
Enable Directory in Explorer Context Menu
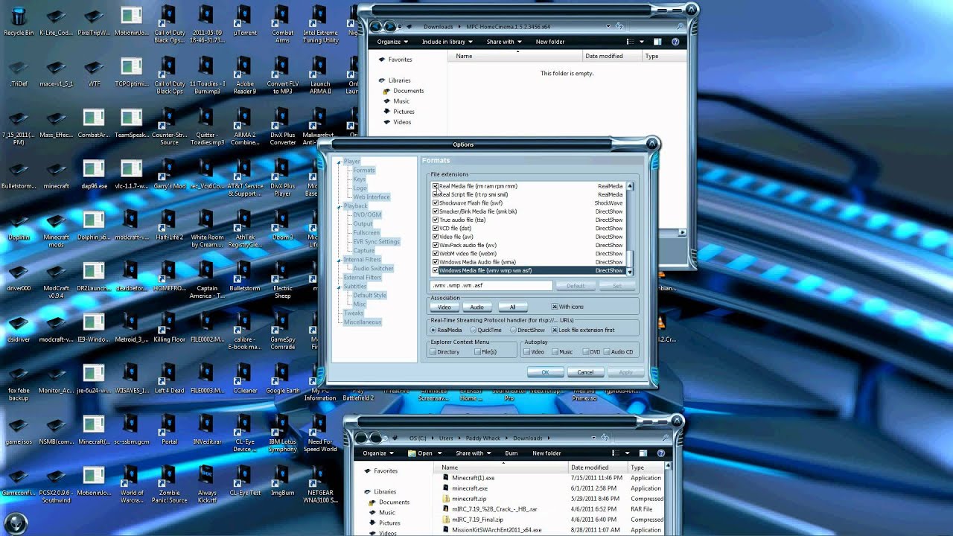(x=433, y=352)
